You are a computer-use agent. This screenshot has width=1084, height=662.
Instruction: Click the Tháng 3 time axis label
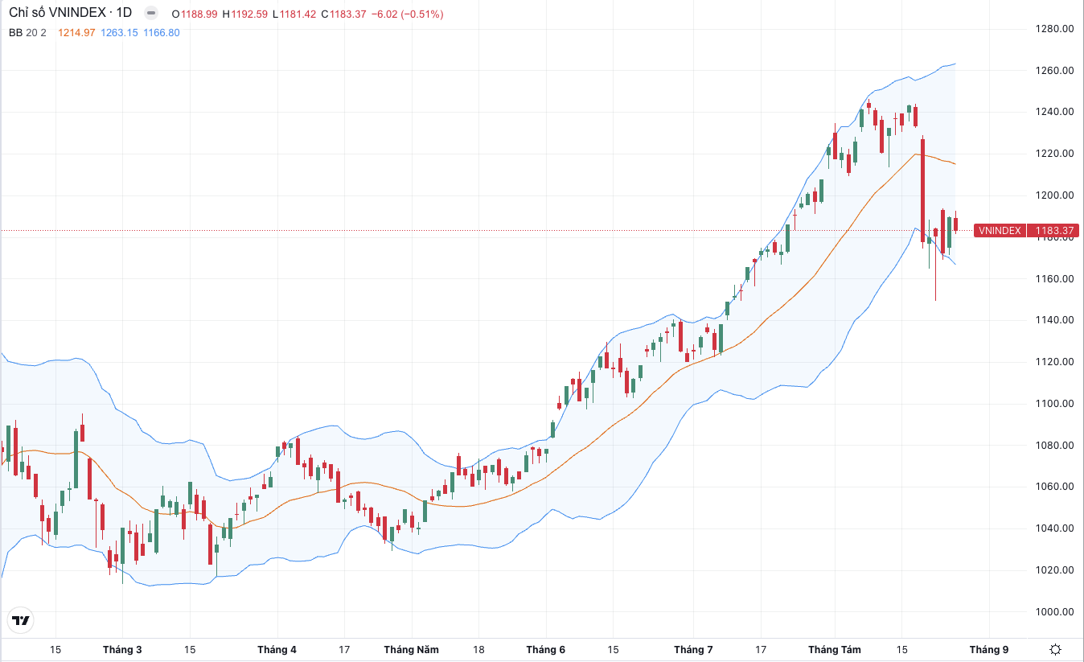tap(122, 650)
